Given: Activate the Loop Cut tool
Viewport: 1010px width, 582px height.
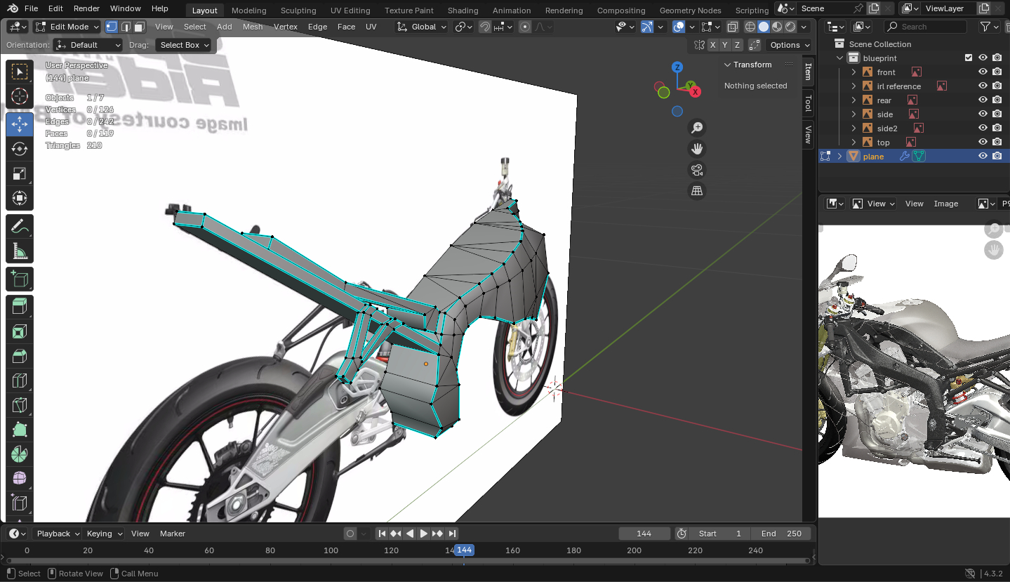Looking at the screenshot, I should pos(20,381).
